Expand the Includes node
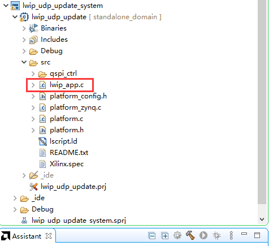The height and width of the screenshot is (246, 269). click(x=24, y=40)
